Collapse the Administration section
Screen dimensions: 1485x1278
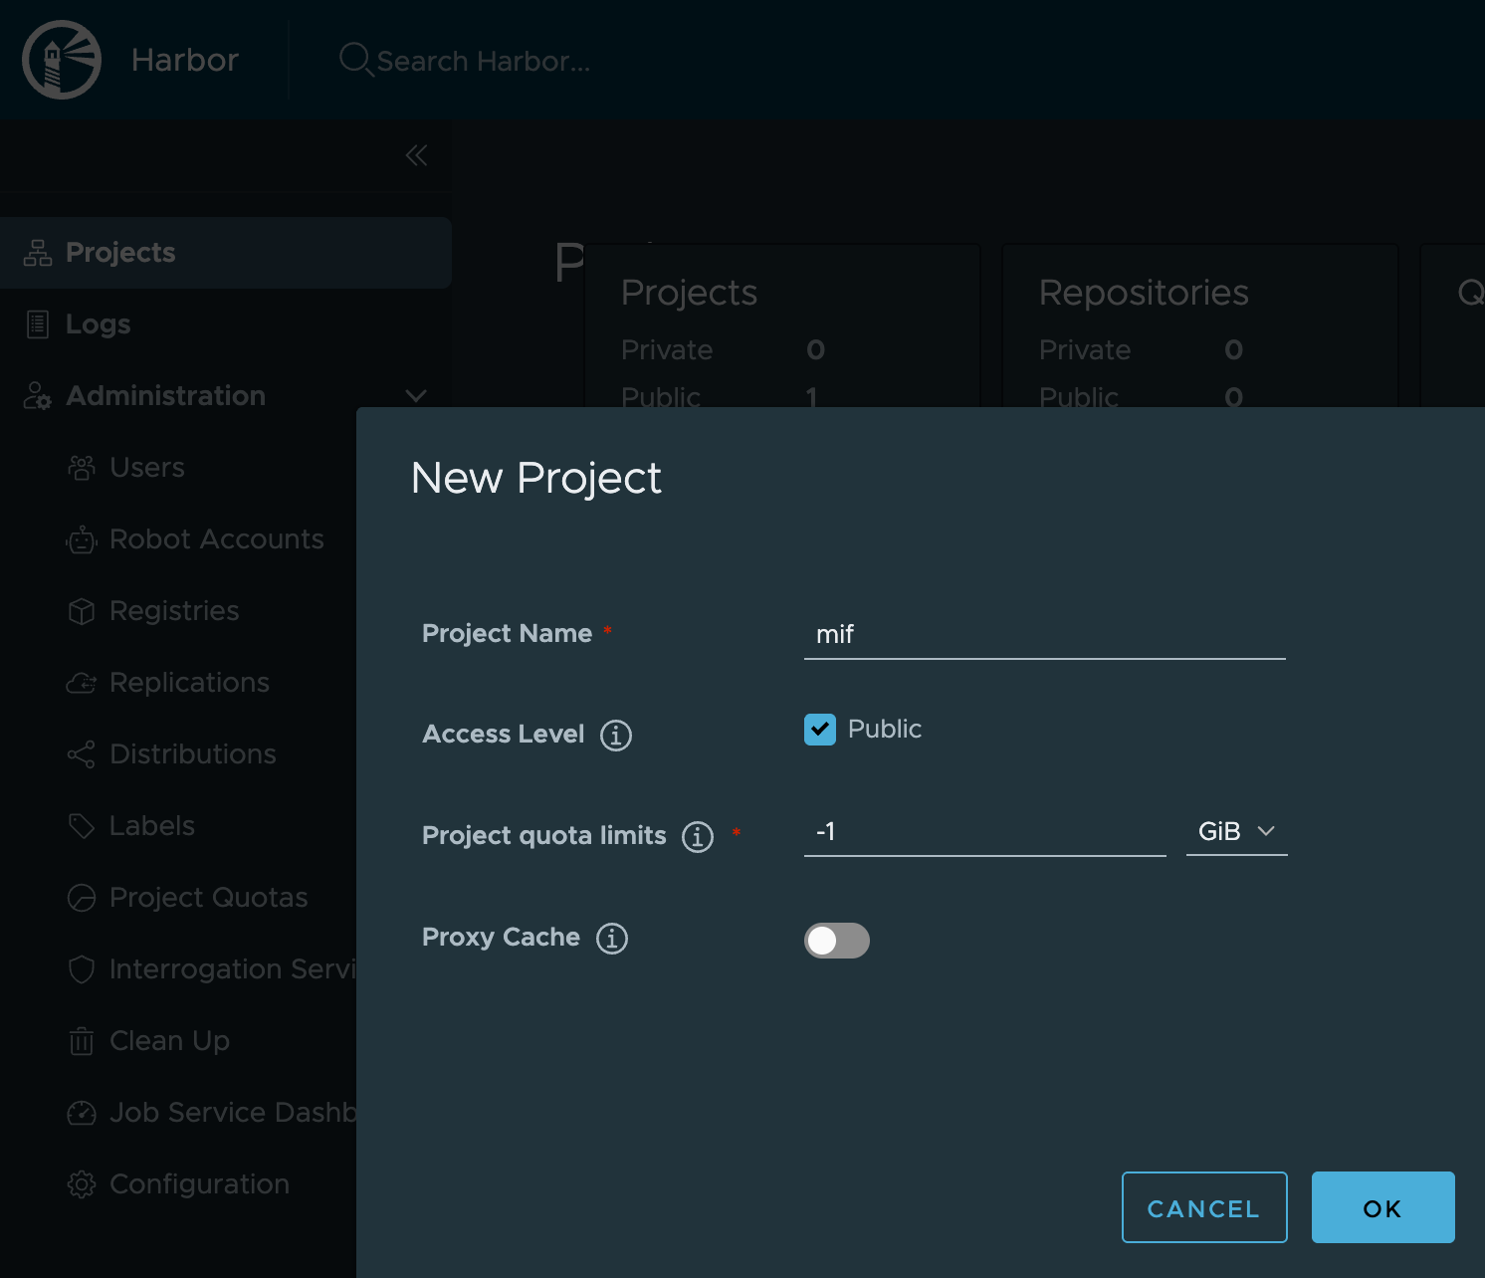pos(416,395)
